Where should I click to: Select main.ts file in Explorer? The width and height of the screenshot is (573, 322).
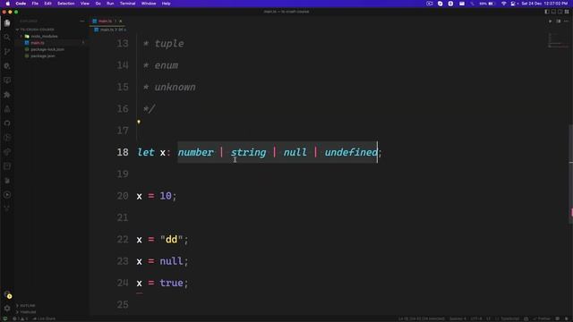click(52, 43)
